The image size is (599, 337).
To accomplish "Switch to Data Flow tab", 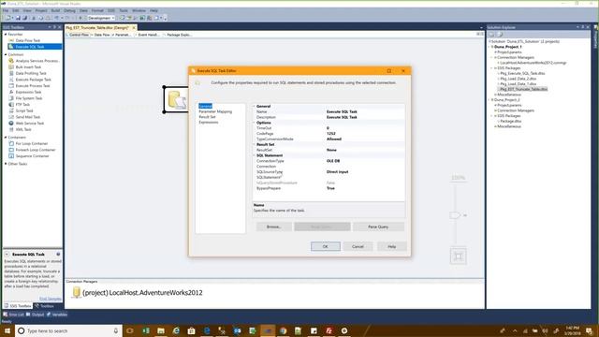I will [100, 35].
